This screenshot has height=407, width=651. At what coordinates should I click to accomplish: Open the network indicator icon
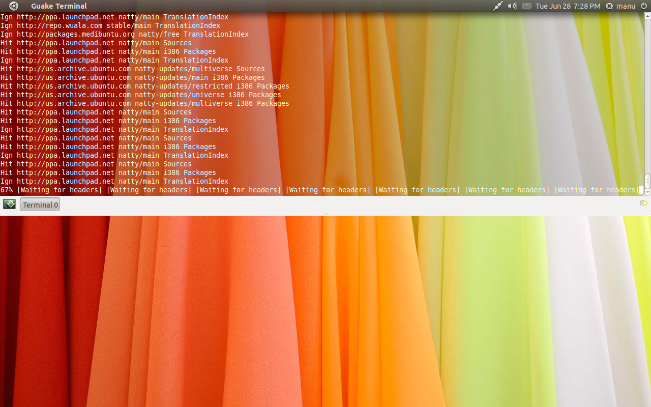pyautogui.click(x=498, y=6)
